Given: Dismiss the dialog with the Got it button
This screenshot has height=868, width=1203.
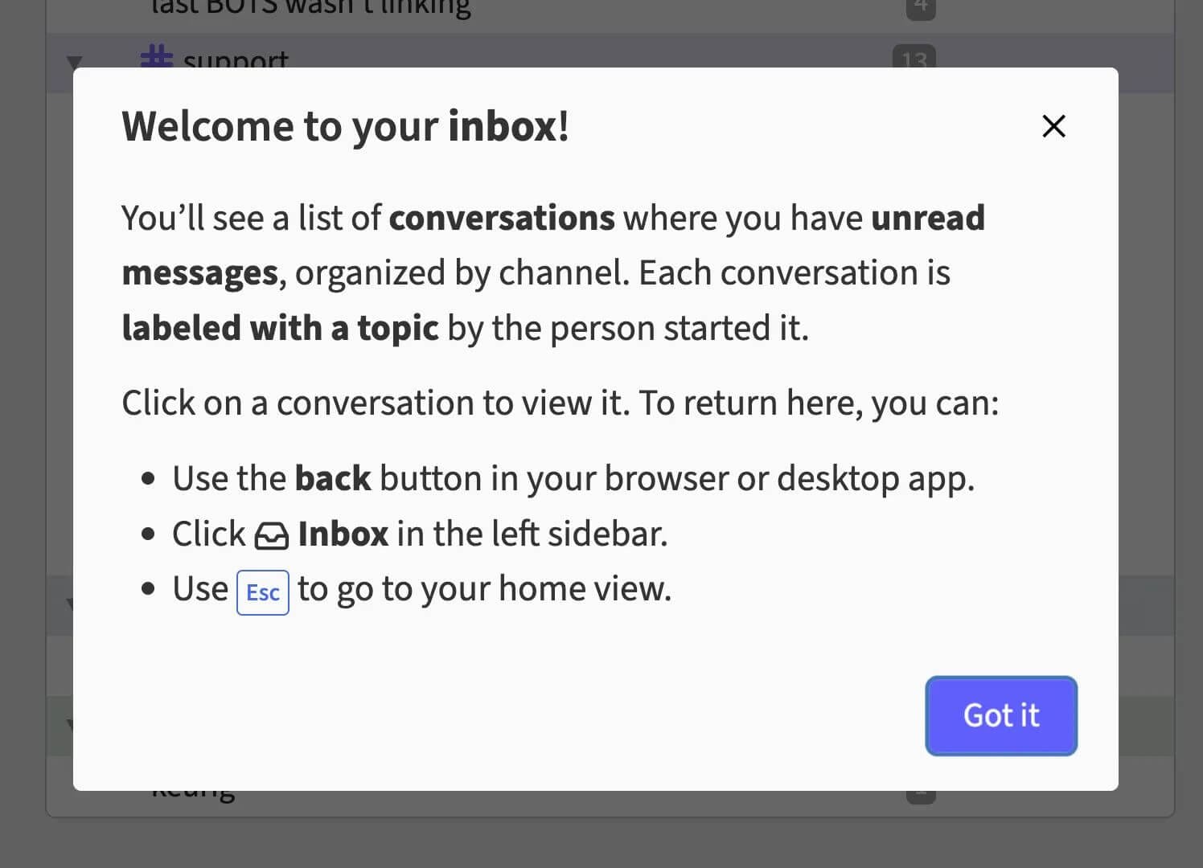Looking at the screenshot, I should pyautogui.click(x=1000, y=715).
